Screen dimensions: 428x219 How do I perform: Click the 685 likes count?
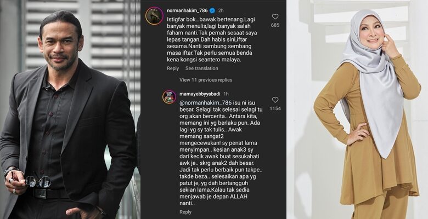275,25
